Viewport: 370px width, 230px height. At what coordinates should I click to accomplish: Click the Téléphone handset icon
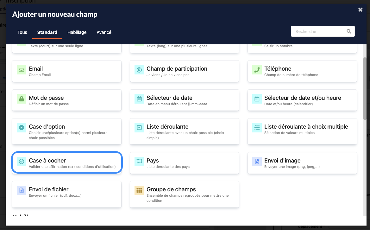pos(257,70)
